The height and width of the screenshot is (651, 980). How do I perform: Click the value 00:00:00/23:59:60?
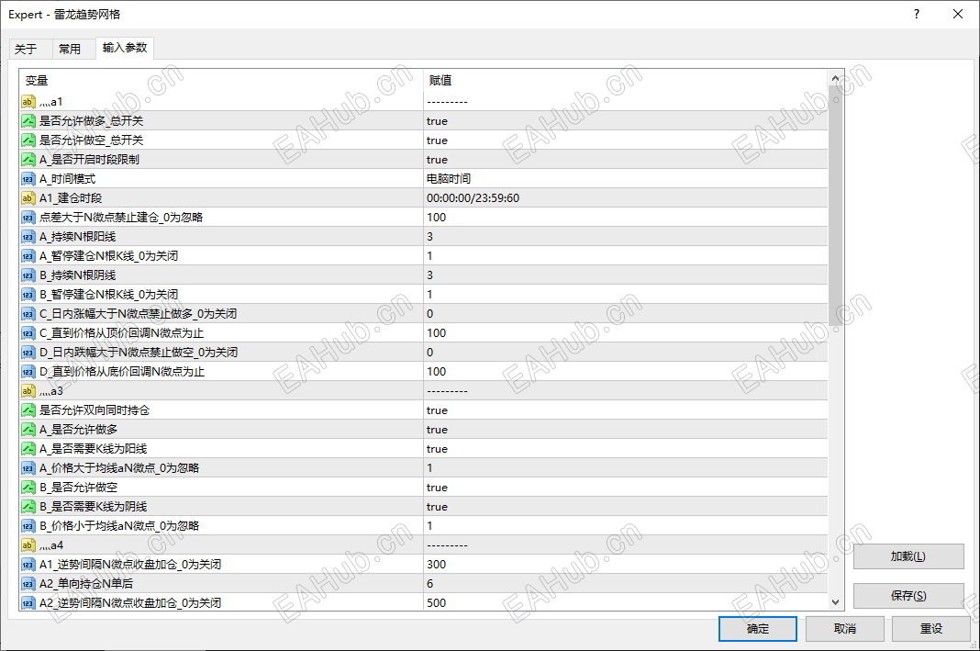point(473,198)
